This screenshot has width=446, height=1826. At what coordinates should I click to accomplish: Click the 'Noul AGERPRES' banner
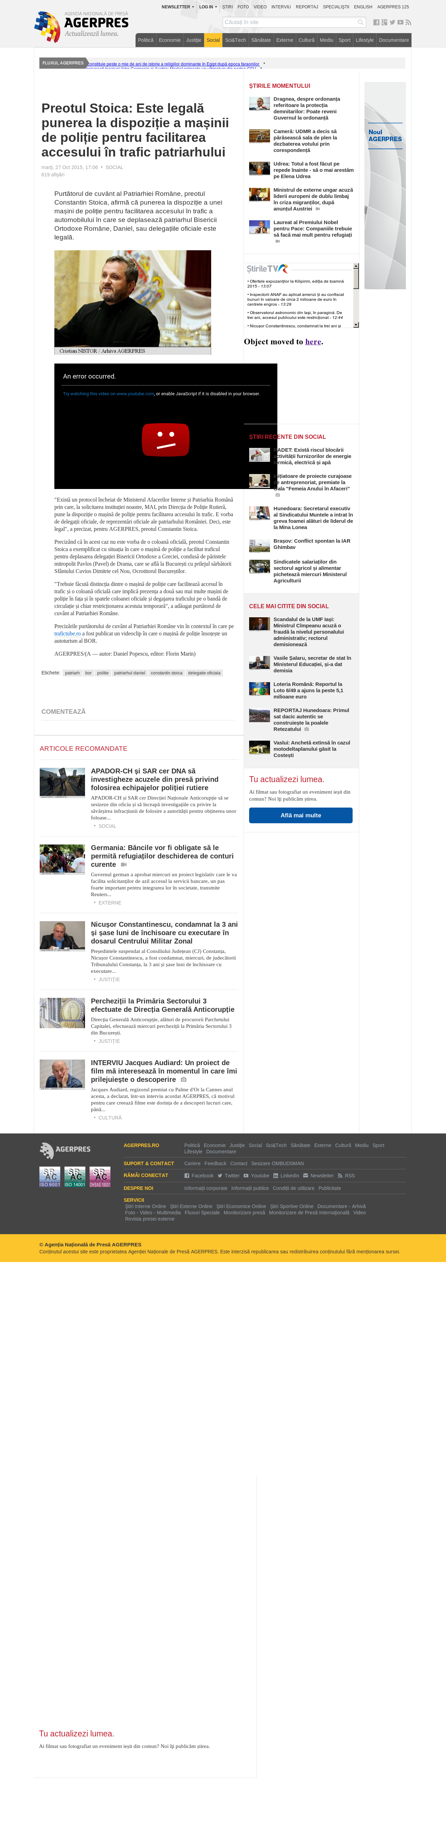click(x=385, y=186)
